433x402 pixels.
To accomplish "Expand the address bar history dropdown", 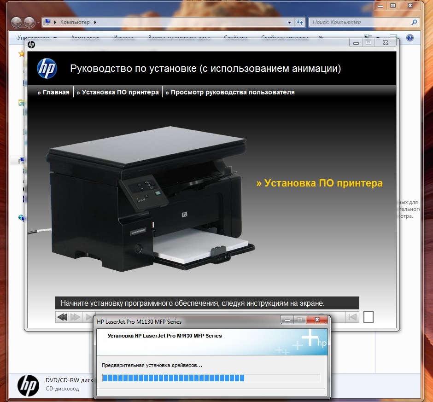I will pyautogui.click(x=289, y=22).
